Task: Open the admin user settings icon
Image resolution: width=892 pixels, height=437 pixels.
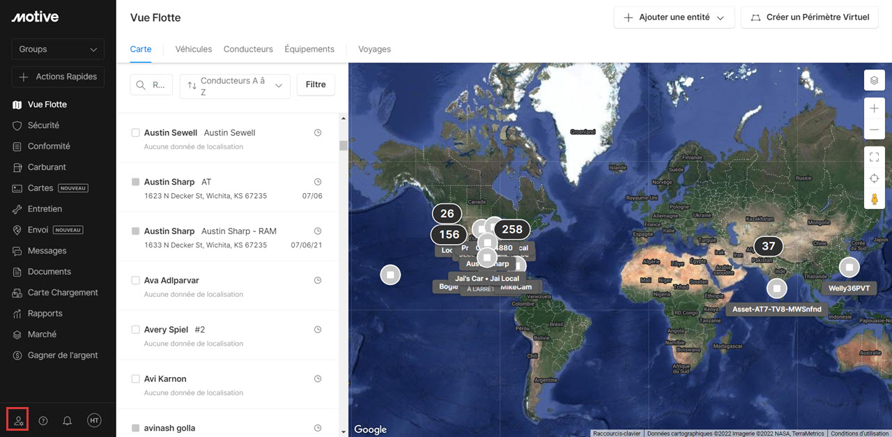Action: point(18,420)
